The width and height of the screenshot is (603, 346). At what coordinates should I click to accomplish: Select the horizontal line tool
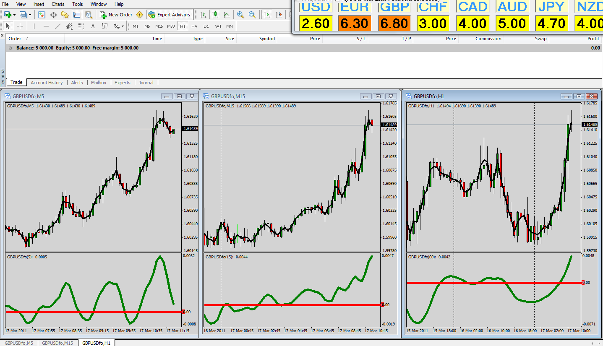coord(46,26)
